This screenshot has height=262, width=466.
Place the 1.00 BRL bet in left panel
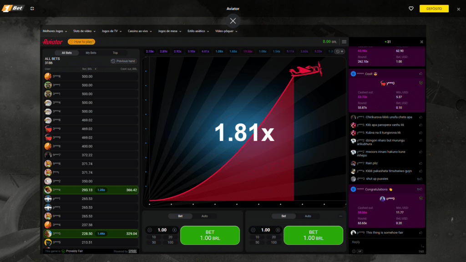(x=210, y=235)
